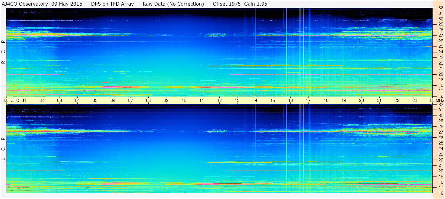Select the 29 MHz tick on LCP frequency scale
445x199 pixels.
tap(441, 121)
